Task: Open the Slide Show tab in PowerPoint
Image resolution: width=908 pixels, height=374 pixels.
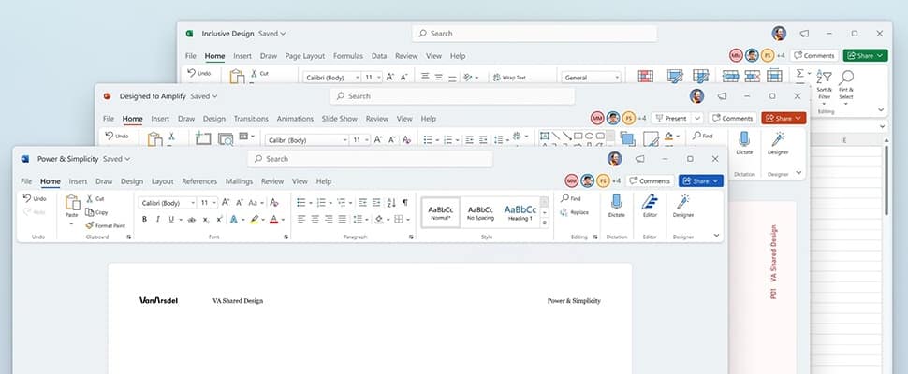Action: coord(340,119)
